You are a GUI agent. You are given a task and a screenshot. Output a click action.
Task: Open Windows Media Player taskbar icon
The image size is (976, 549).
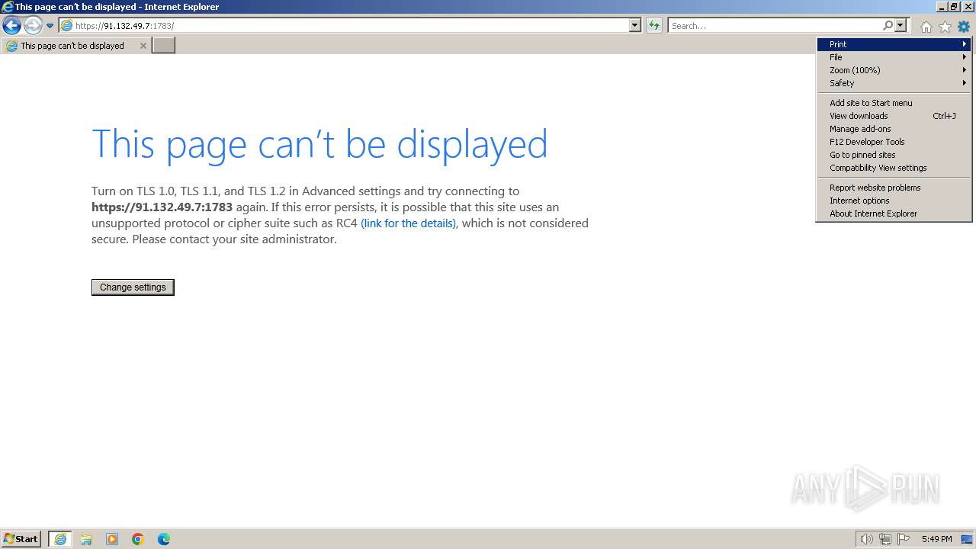click(112, 539)
